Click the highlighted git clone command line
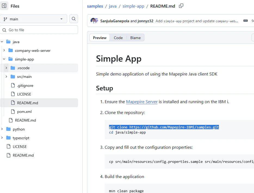 164,127
